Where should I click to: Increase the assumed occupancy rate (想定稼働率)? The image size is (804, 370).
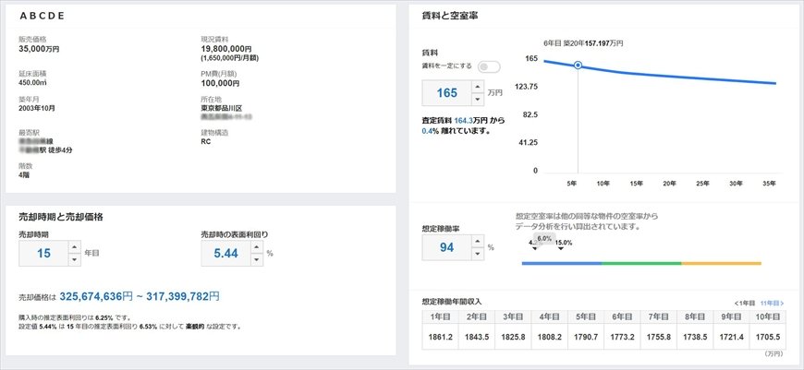[477, 240]
